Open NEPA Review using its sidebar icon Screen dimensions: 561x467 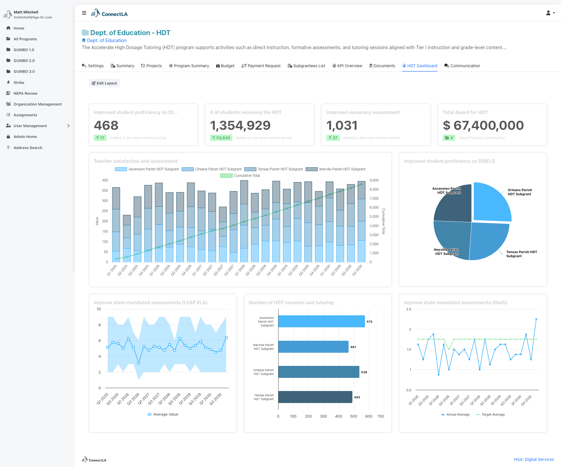tap(8, 93)
